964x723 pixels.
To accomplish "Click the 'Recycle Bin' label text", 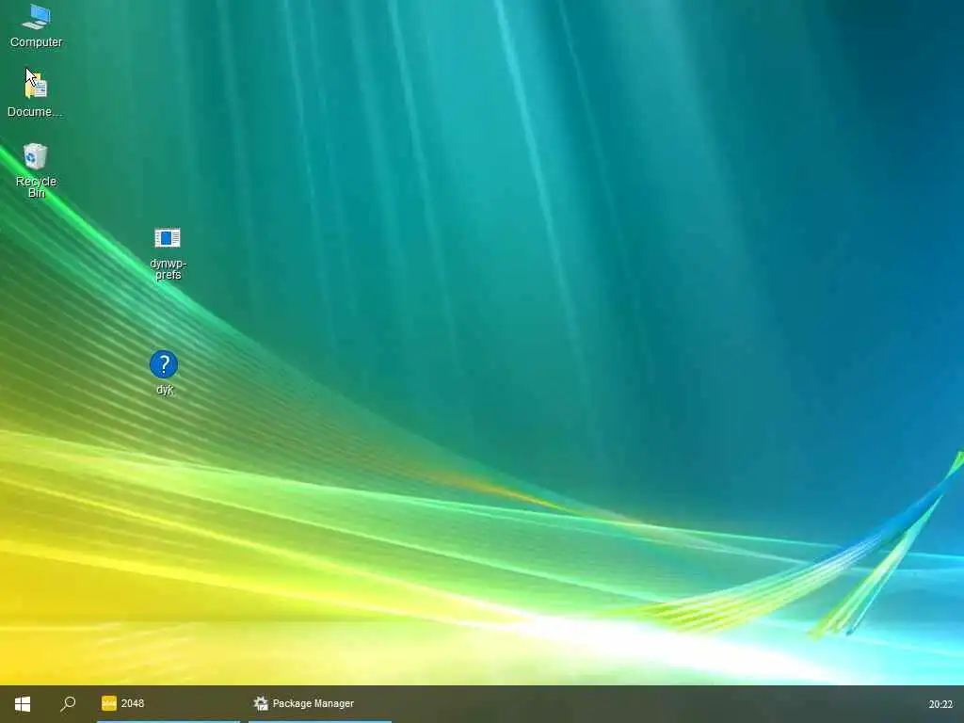I will 37,187.
